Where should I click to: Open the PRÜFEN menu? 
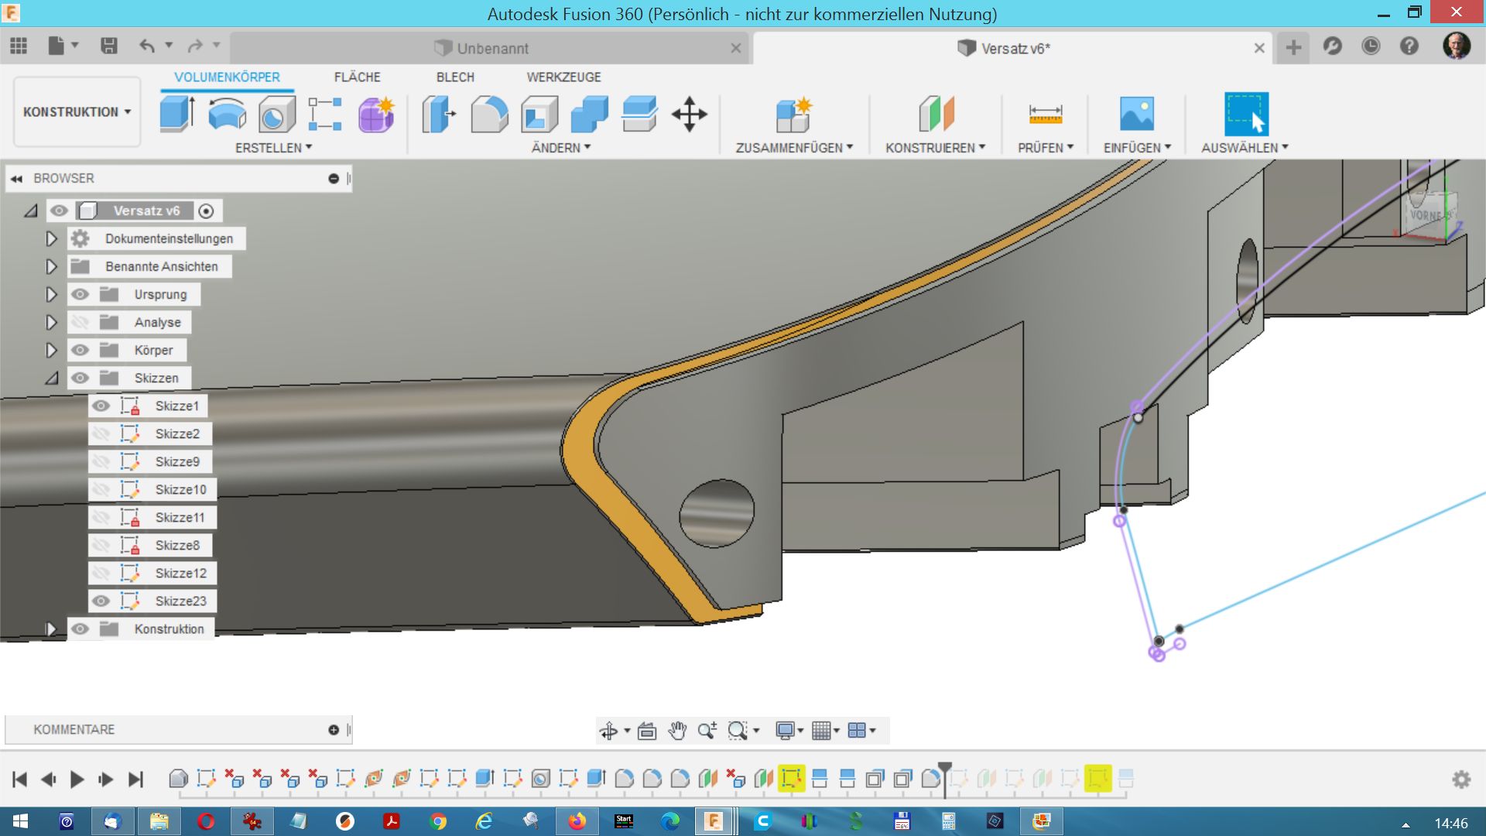pyautogui.click(x=1046, y=148)
